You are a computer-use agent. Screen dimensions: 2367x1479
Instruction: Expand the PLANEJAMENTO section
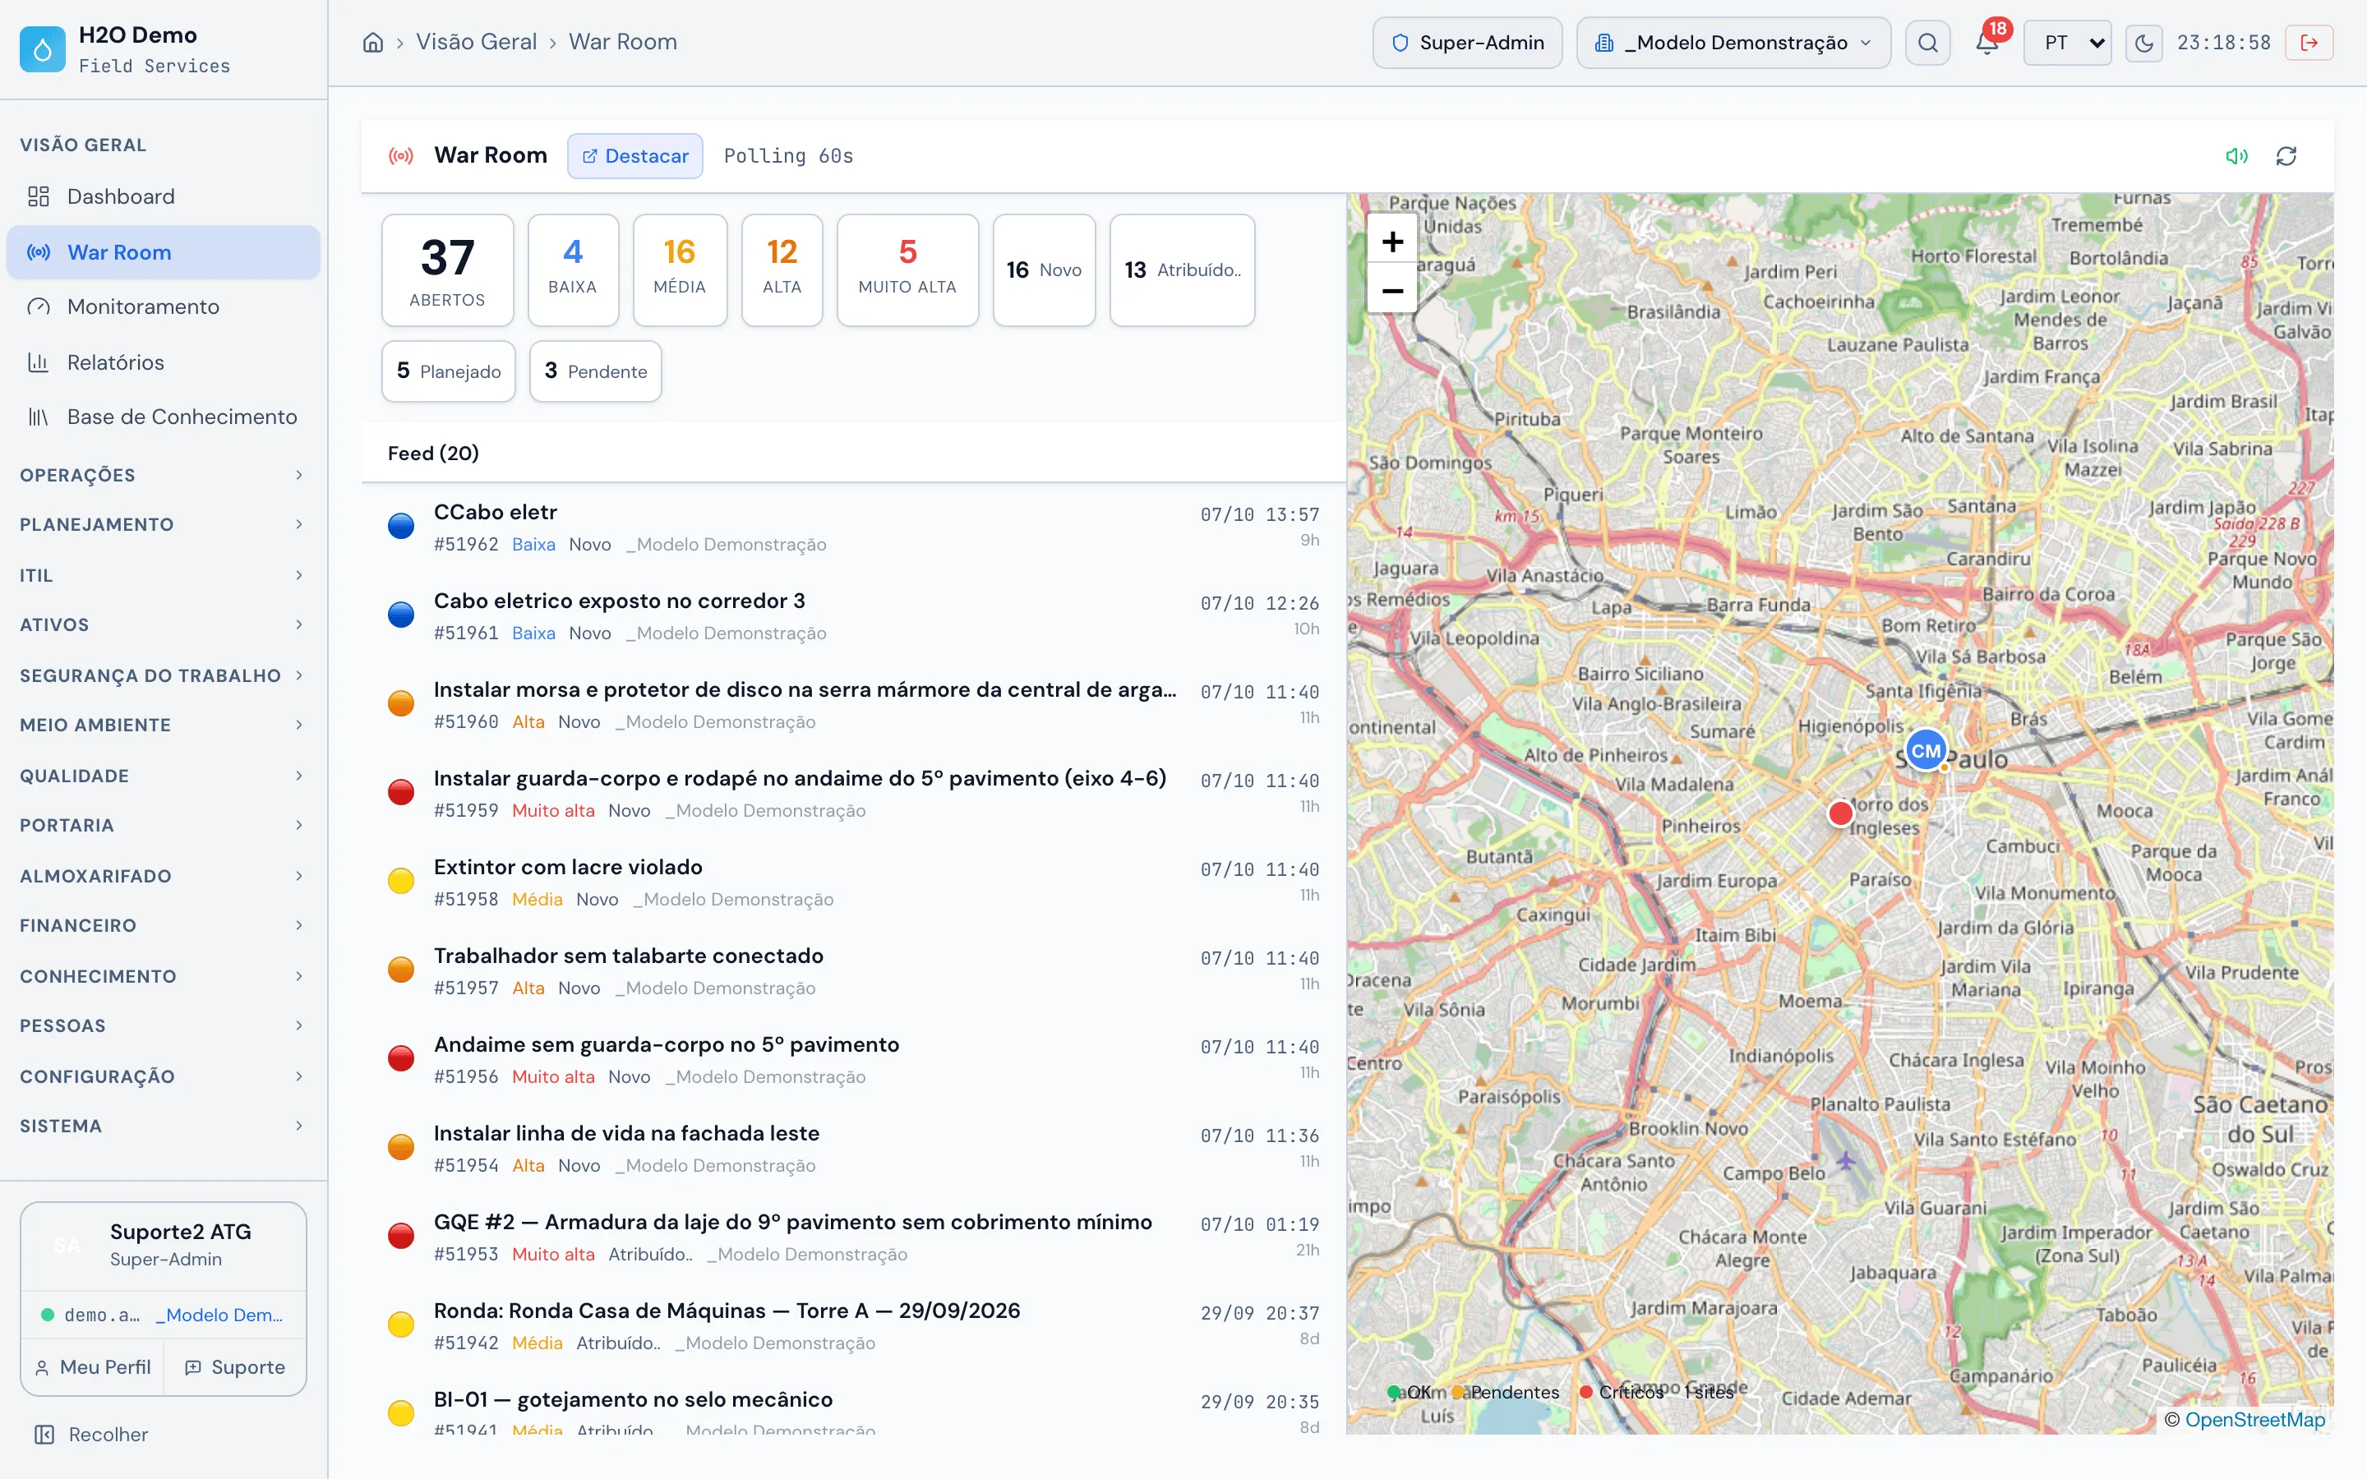click(x=163, y=524)
